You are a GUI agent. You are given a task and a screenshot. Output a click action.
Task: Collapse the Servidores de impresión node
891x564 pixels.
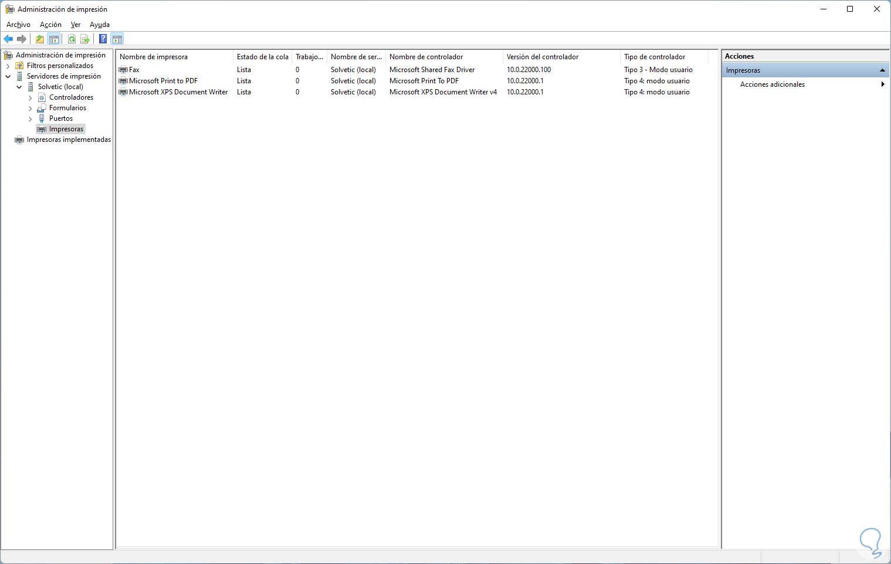pyautogui.click(x=8, y=76)
